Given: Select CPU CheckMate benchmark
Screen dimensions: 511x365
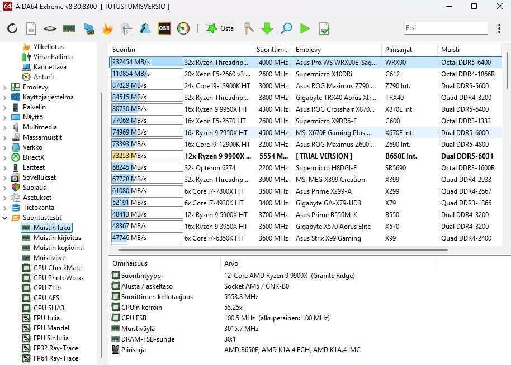Looking at the screenshot, I should (58, 268).
